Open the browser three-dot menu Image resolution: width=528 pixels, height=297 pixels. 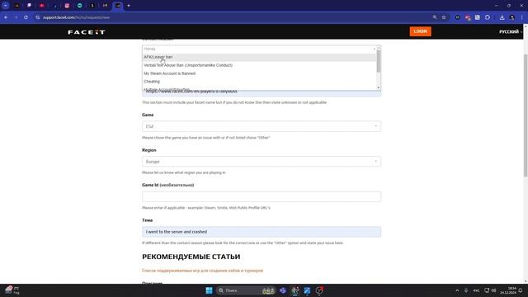point(522,17)
